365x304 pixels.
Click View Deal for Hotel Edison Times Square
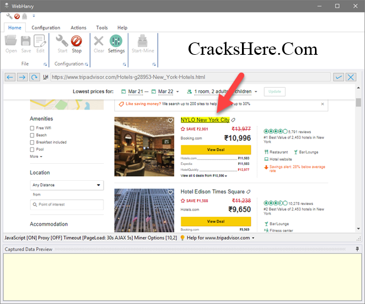(216, 222)
